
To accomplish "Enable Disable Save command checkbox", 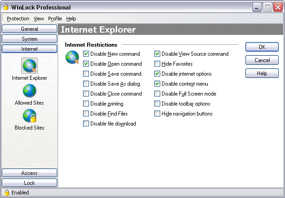I will coord(86,74).
